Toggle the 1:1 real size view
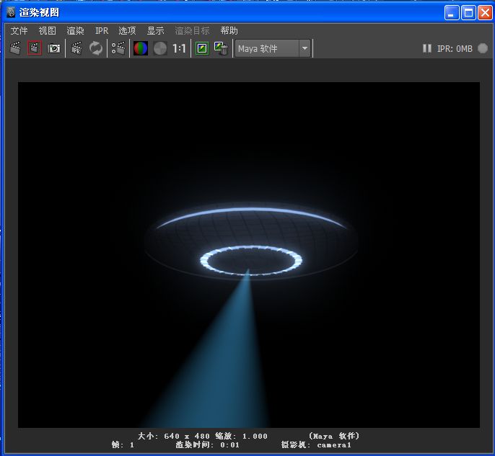This screenshot has width=495, height=456. pos(179,48)
